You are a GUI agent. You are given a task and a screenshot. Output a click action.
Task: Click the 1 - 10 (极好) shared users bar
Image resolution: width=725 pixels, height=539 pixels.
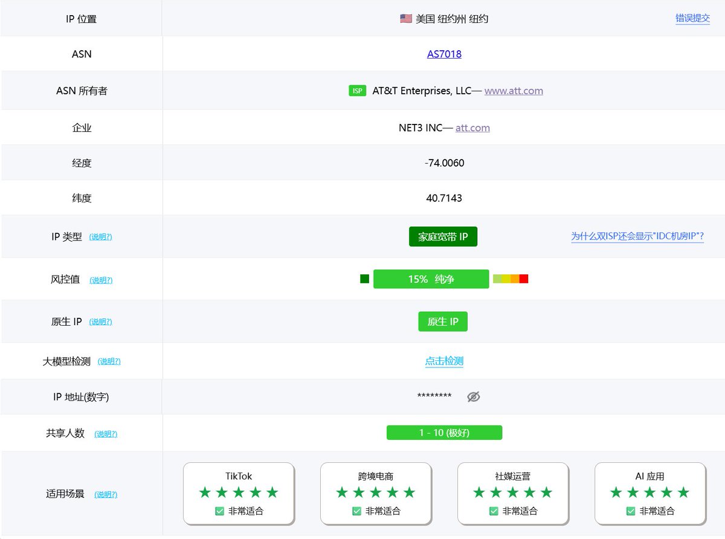(x=444, y=433)
